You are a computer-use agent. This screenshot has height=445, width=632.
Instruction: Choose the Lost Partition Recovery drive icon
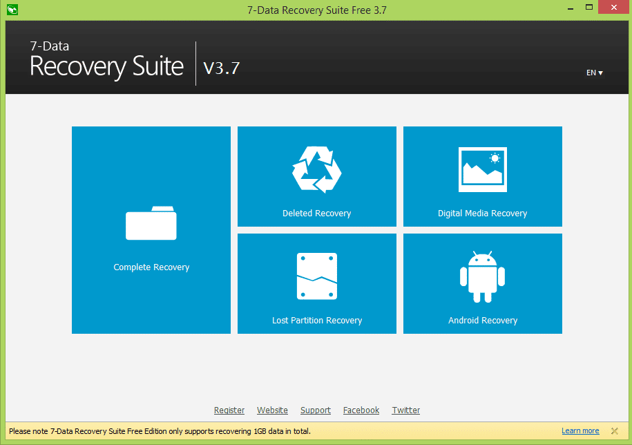tap(317, 276)
